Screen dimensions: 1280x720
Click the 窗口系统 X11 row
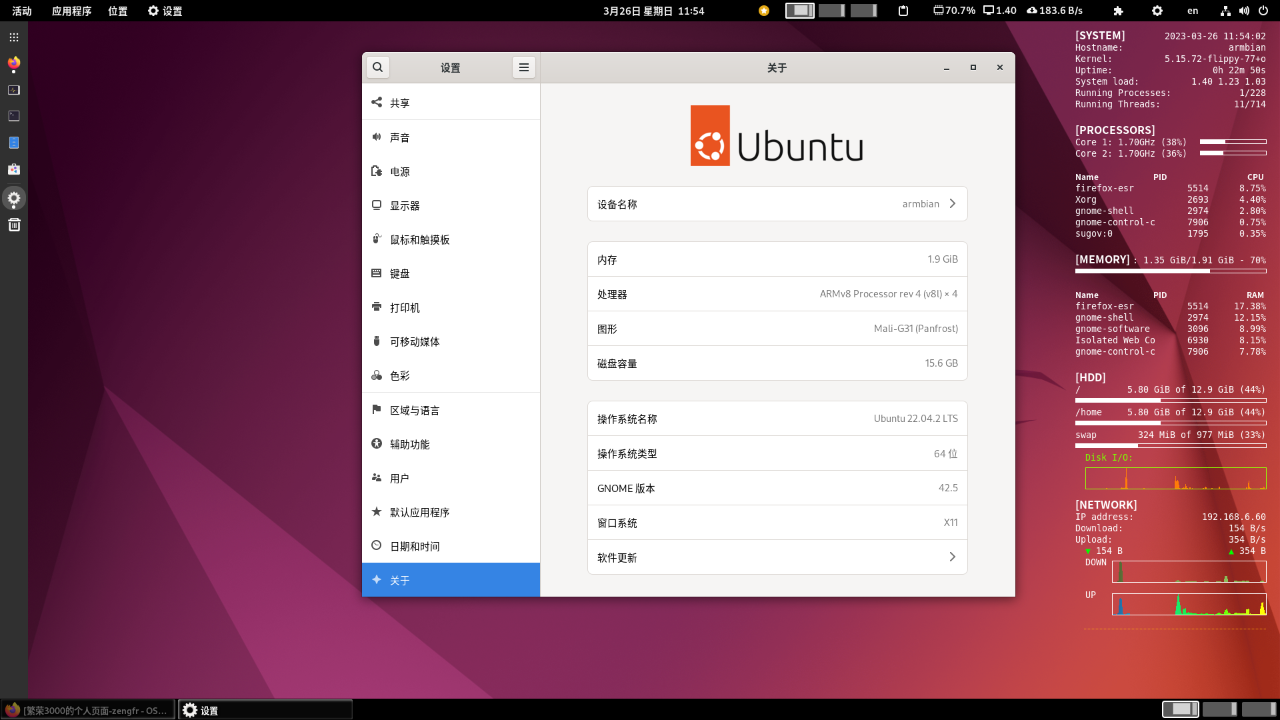coord(777,523)
